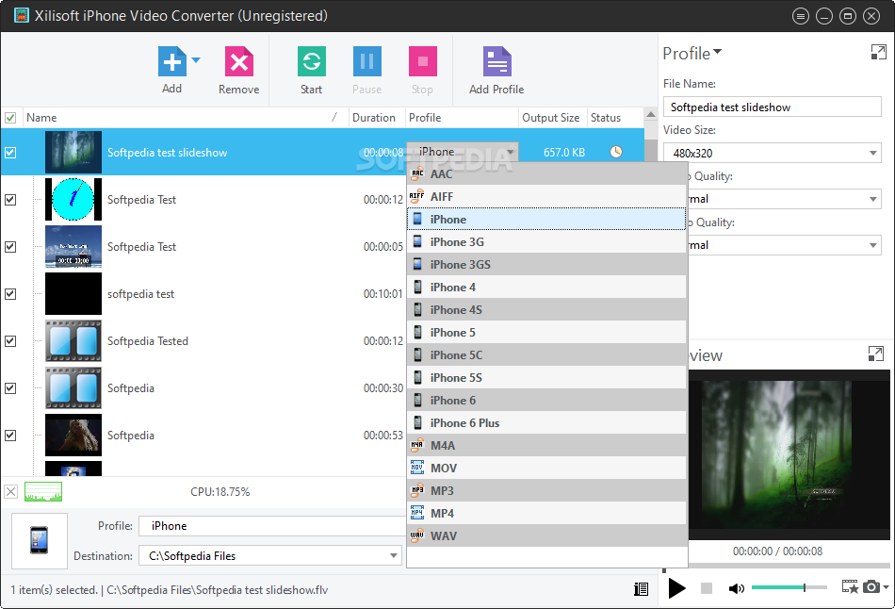
Task: Open the Video Quality dropdown arrow
Action: 872,199
